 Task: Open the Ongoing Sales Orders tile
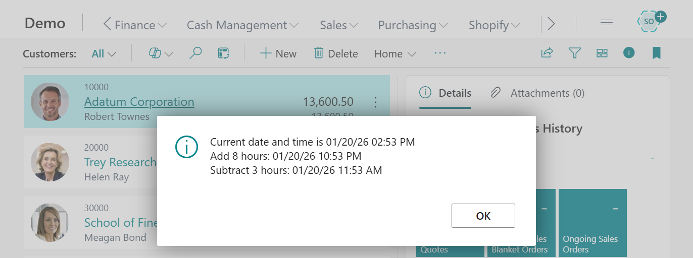592,223
